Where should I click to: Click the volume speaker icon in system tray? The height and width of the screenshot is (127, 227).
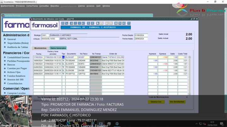(204, 124)
